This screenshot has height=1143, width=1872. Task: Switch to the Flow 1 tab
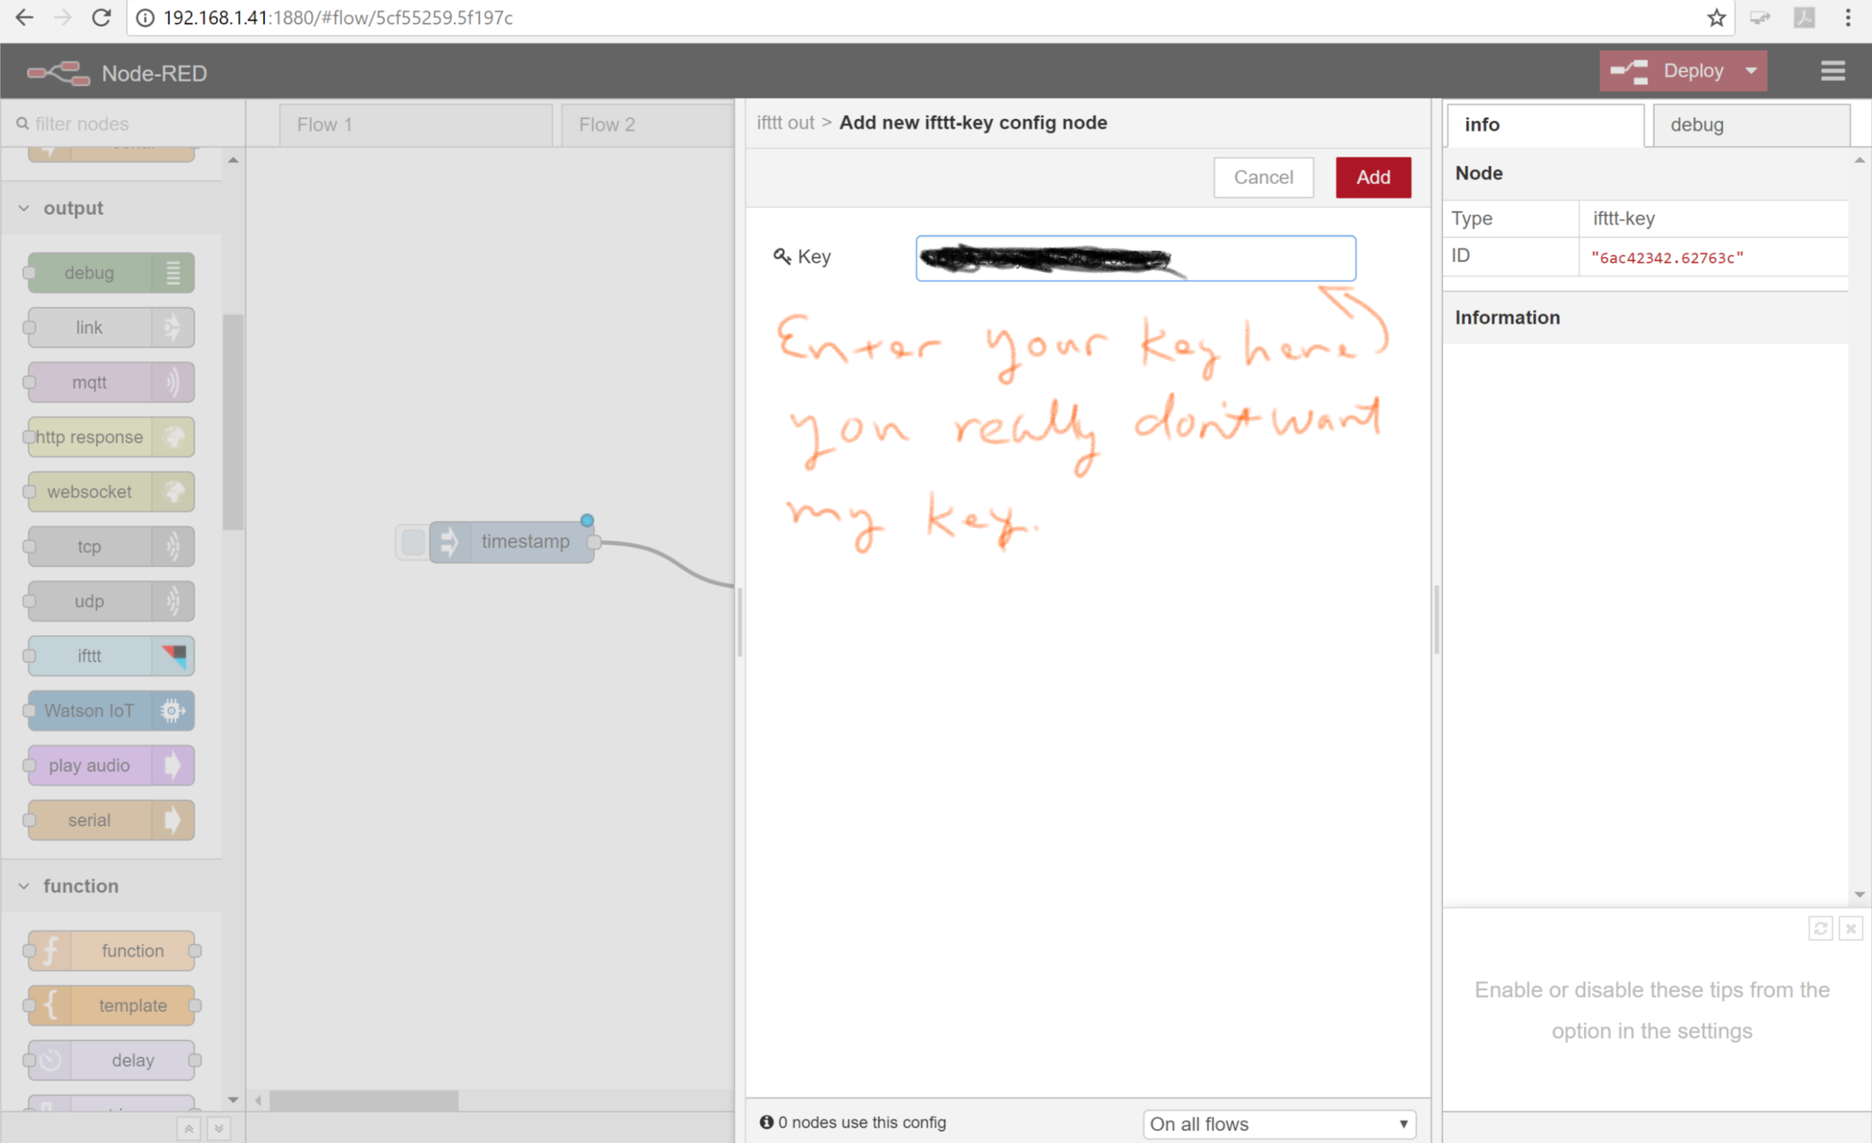[x=415, y=125]
